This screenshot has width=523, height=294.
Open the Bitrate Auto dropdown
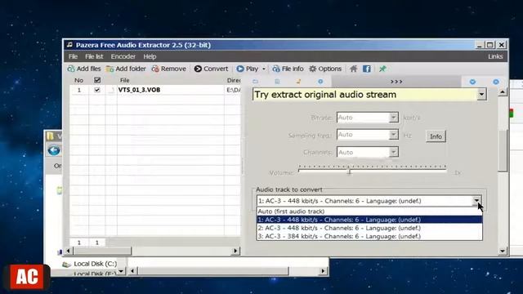click(394, 118)
